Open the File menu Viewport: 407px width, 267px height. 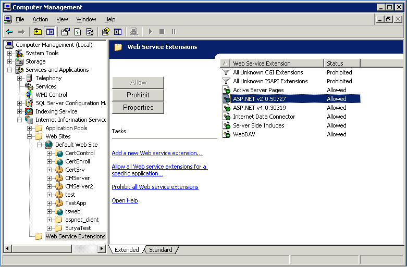coord(20,19)
